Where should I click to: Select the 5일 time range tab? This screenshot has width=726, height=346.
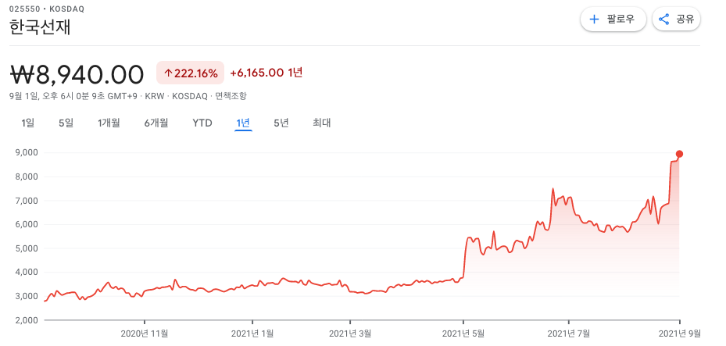click(66, 123)
